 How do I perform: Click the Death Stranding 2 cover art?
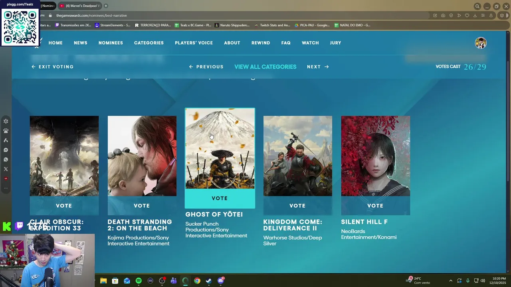click(142, 156)
